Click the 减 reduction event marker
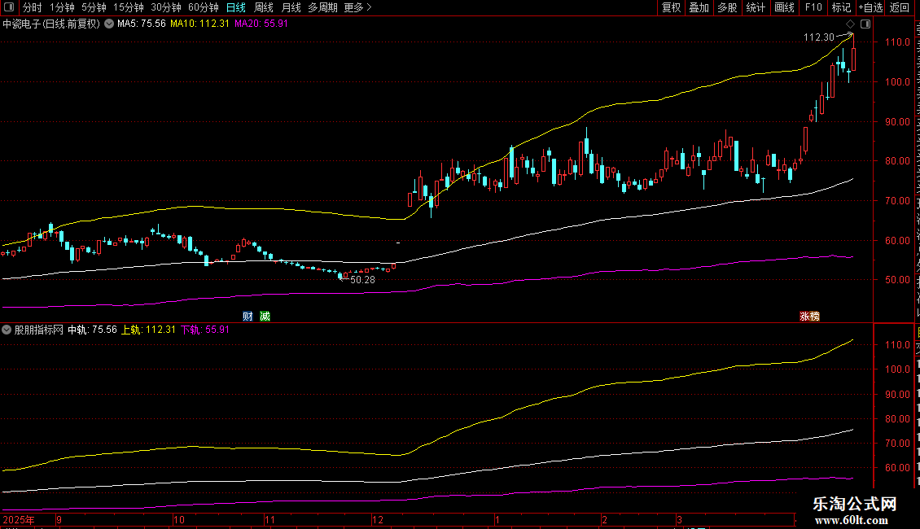 [265, 316]
